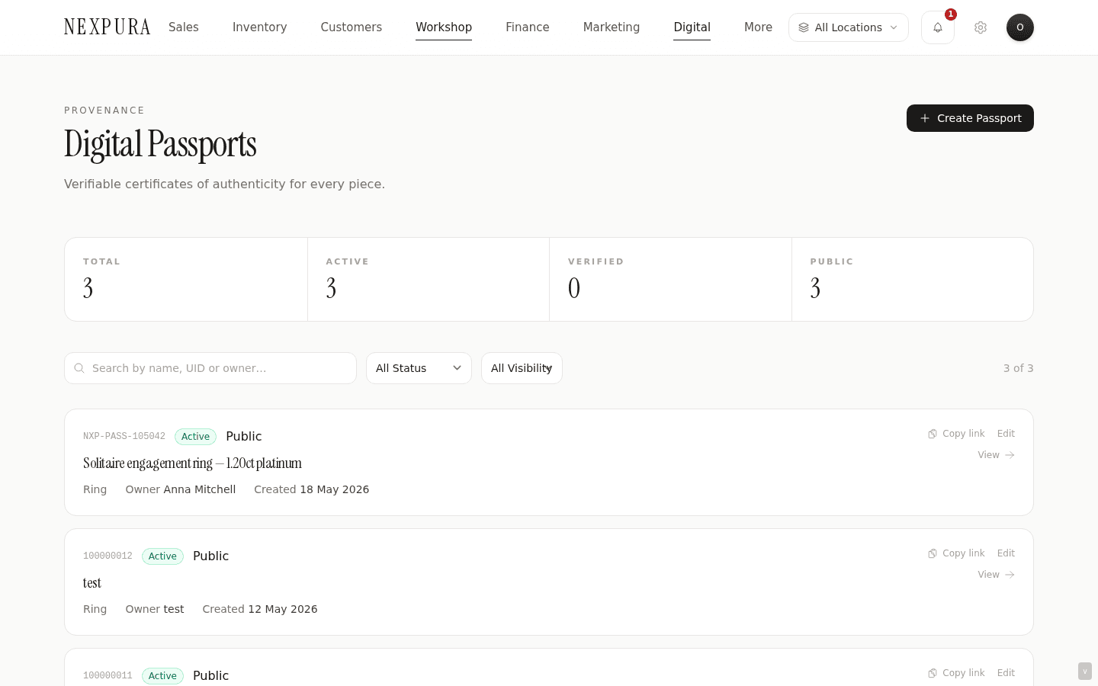Click the Public stat card

point(913,279)
